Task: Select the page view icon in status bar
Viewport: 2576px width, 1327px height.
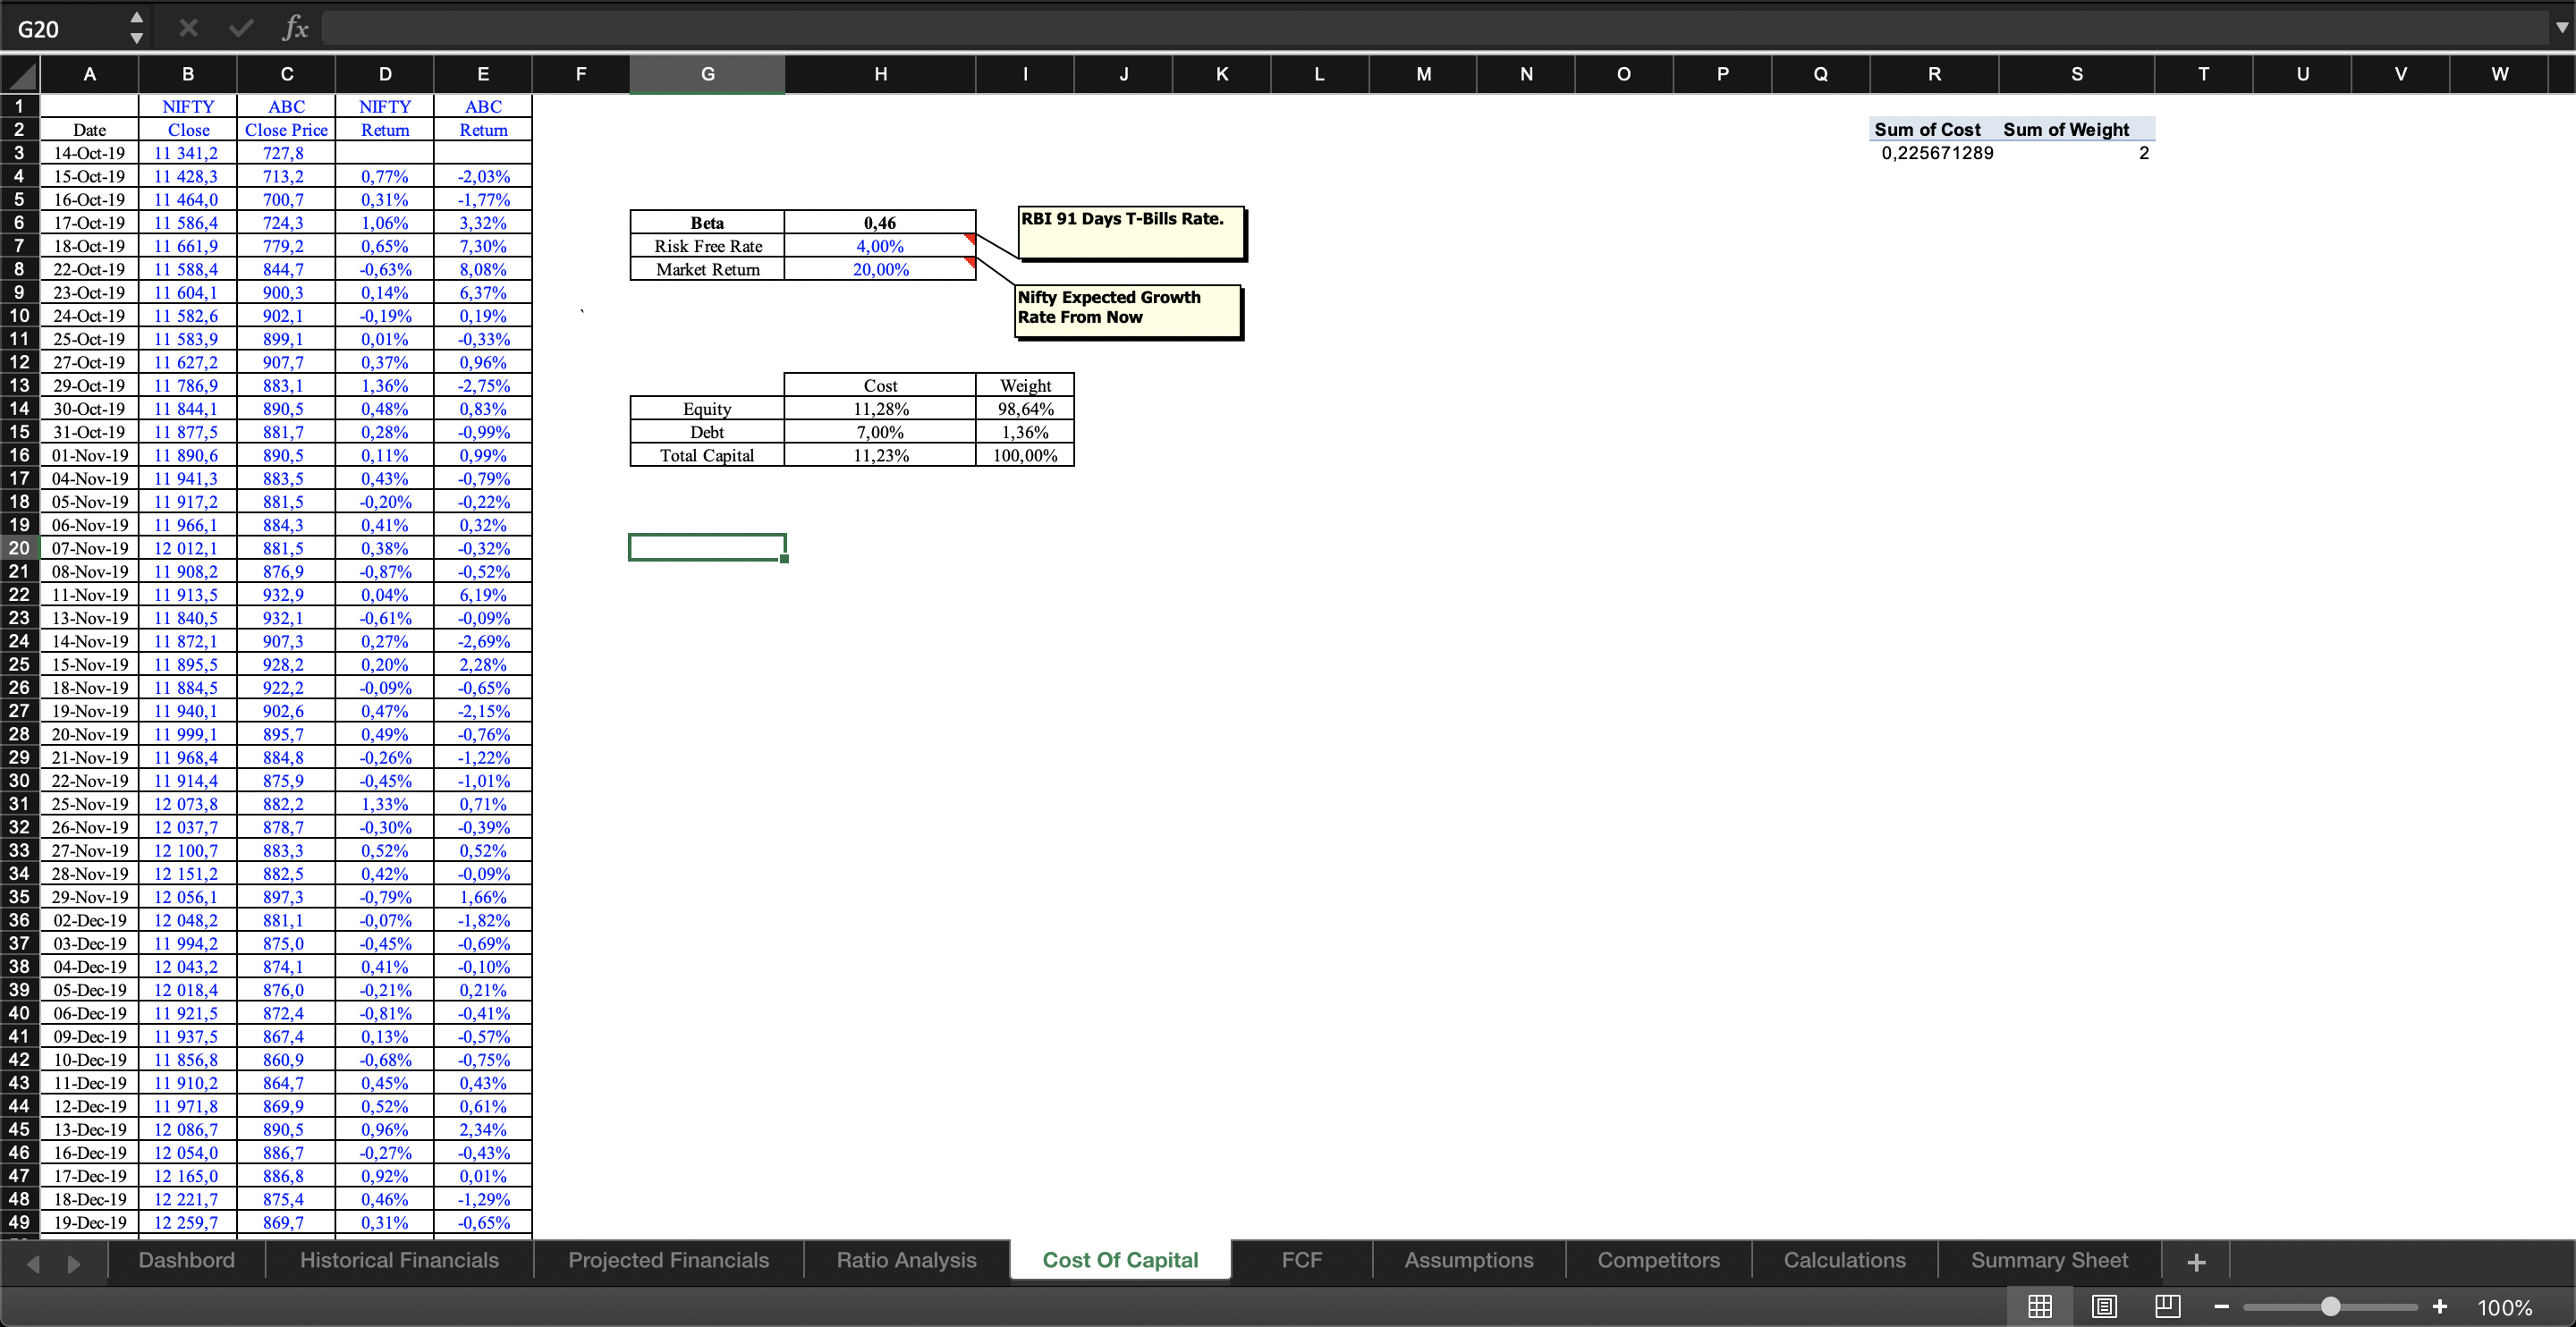Action: (x=2104, y=1306)
